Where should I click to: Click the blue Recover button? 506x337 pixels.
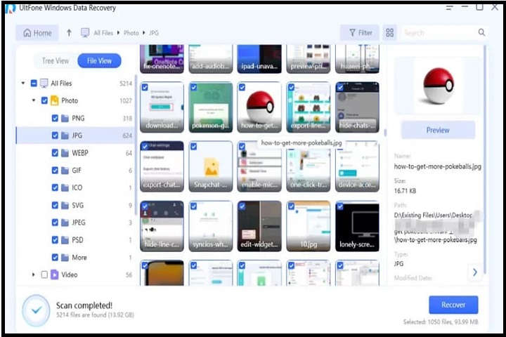tap(453, 305)
